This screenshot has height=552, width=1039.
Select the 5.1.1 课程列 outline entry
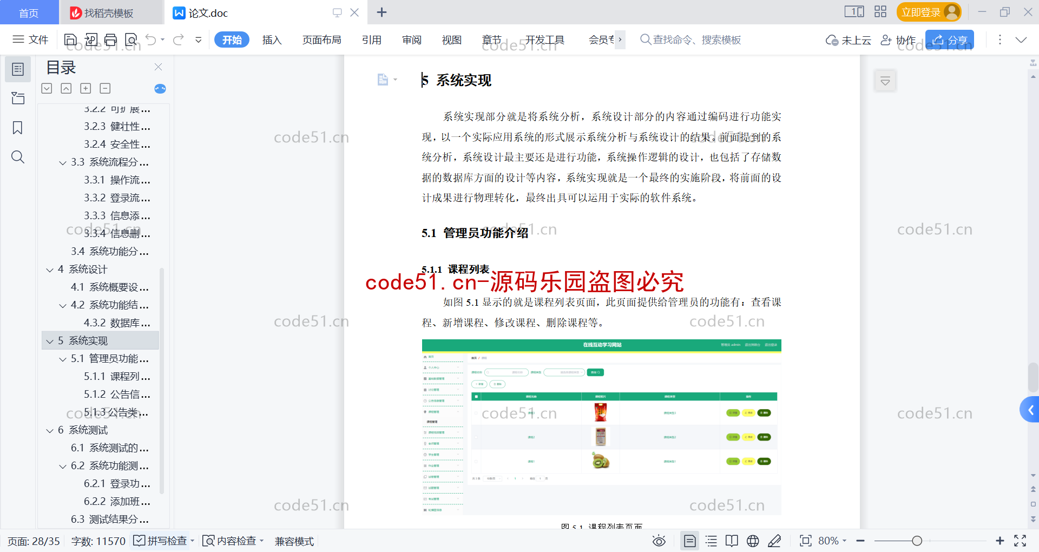tap(117, 376)
